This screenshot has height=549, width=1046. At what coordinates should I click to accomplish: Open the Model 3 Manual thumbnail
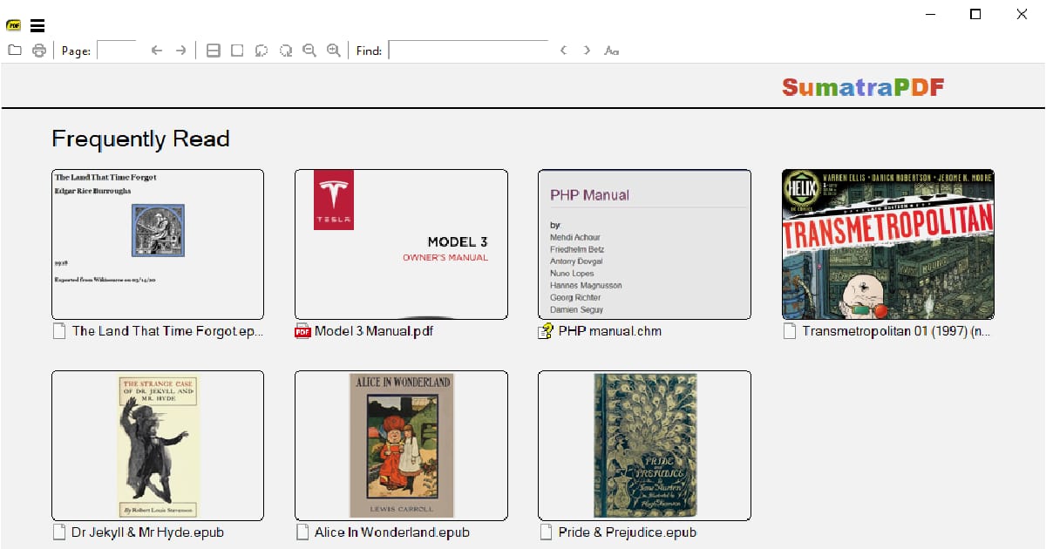401,244
